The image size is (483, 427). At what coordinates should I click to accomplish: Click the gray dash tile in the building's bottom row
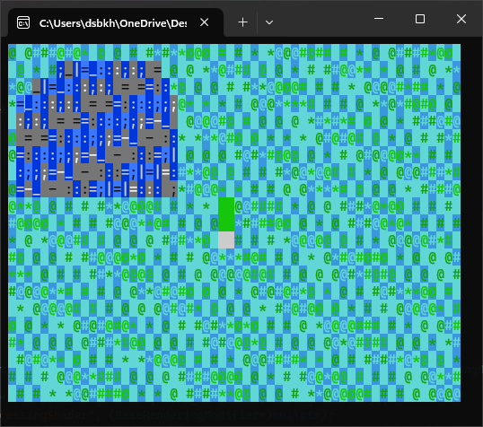pyautogui.click(x=53, y=188)
